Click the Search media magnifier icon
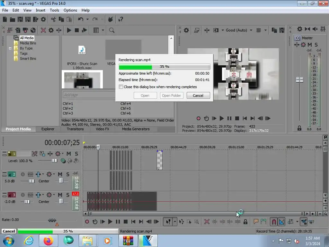Viewport: 329px width, 247px height. click(111, 30)
